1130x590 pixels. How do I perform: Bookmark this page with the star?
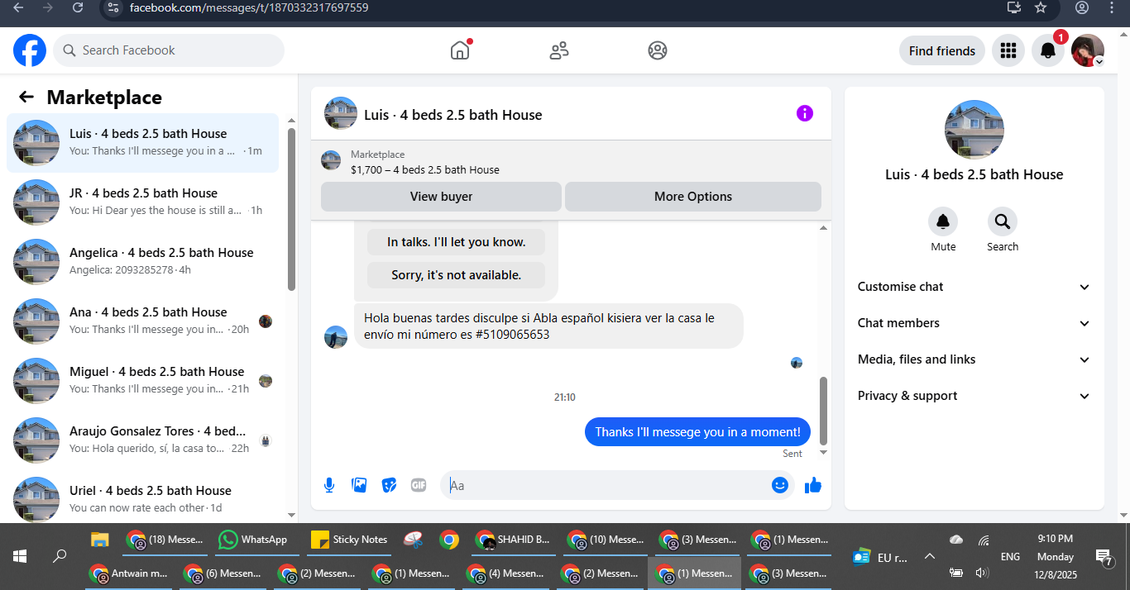(x=1041, y=7)
